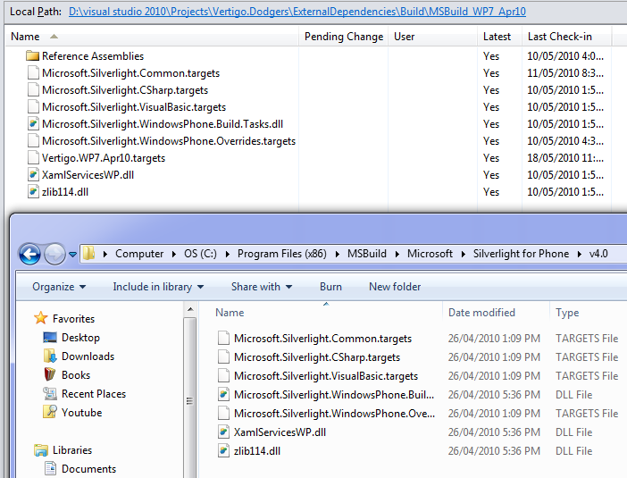The width and height of the screenshot is (627, 478).
Task: Create a New folder from toolbar
Action: [395, 287]
